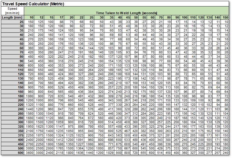
Task: Select the speed value '2700'
Action: (x=30, y=144)
